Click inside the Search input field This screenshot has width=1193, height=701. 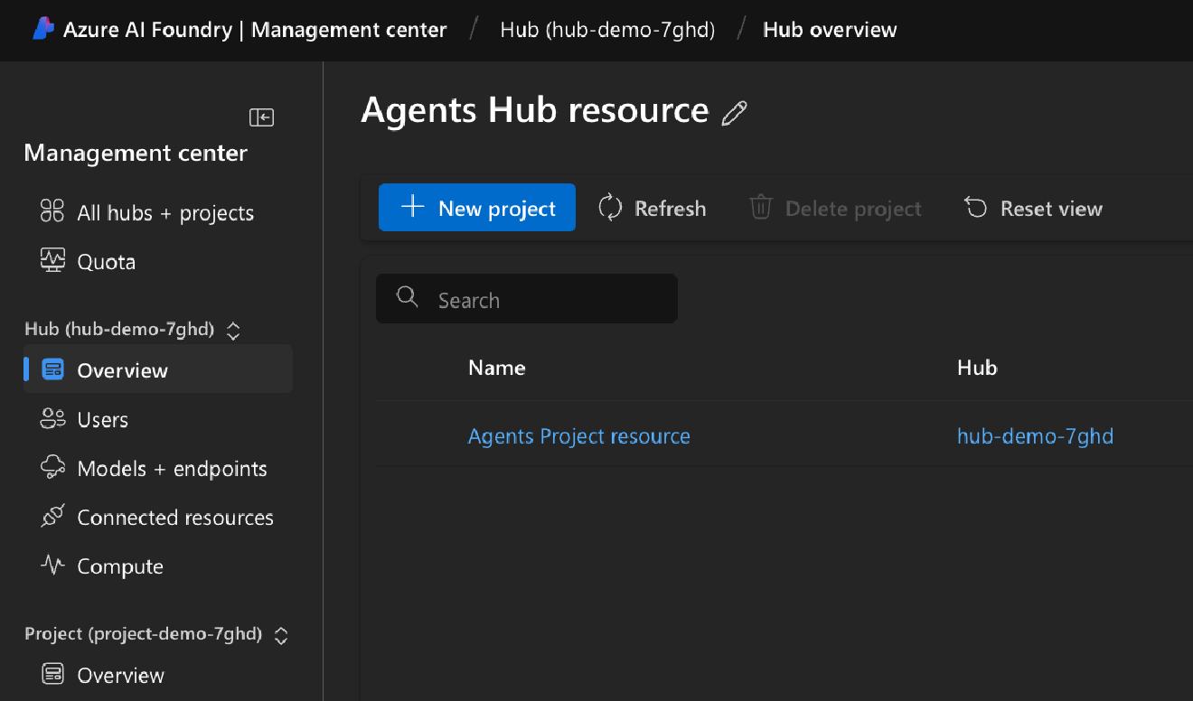[524, 298]
